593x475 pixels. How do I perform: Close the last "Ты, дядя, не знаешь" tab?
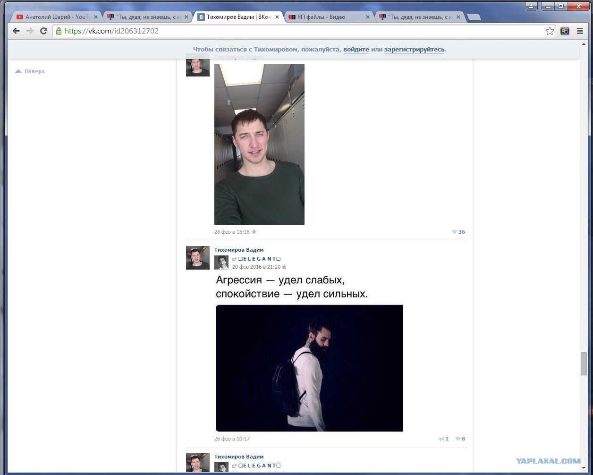tap(458, 17)
